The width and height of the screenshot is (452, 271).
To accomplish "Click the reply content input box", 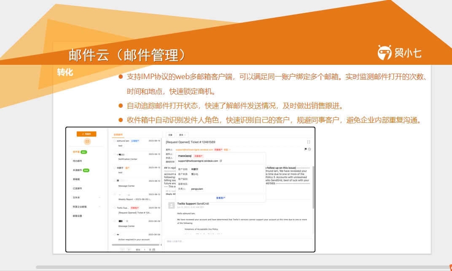I will 238,245.
